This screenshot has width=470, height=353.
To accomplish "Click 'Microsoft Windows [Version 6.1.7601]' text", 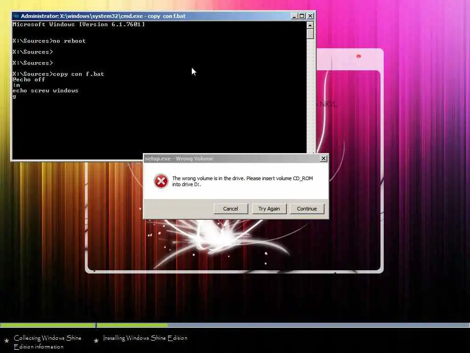I will coord(78,24).
